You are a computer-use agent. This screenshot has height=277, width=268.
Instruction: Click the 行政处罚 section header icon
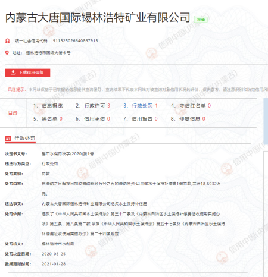[x=8, y=138]
